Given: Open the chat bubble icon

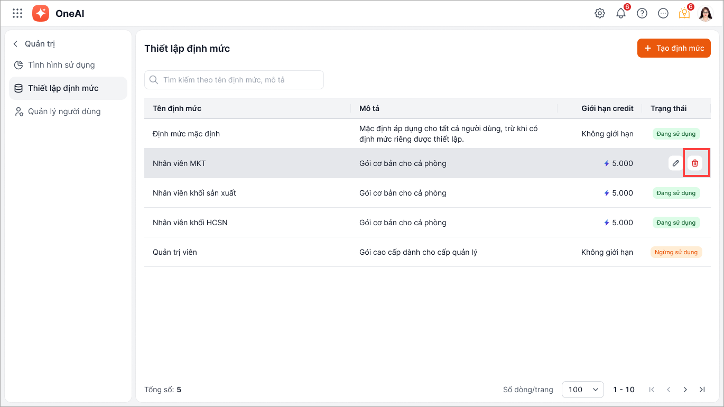Looking at the screenshot, I should tap(663, 13).
